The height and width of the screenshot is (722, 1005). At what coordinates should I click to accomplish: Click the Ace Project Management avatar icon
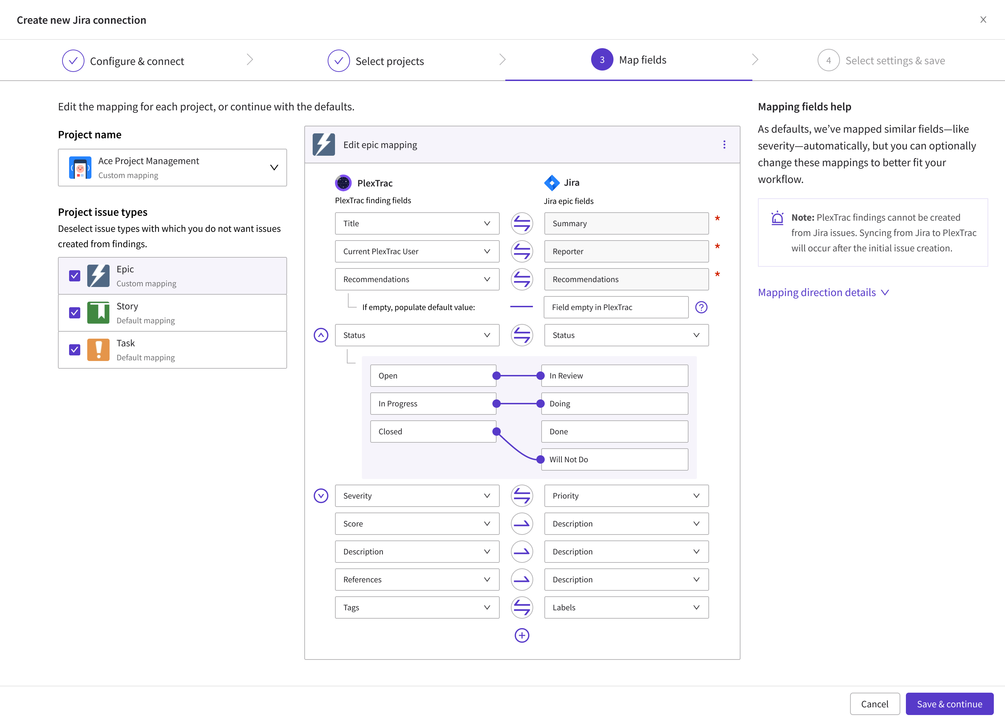pyautogui.click(x=80, y=168)
